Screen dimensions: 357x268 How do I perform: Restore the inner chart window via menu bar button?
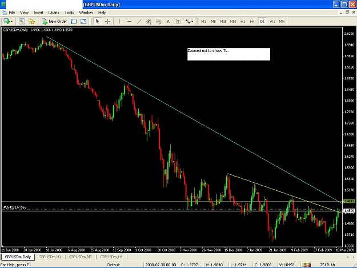pyautogui.click(x=347, y=13)
